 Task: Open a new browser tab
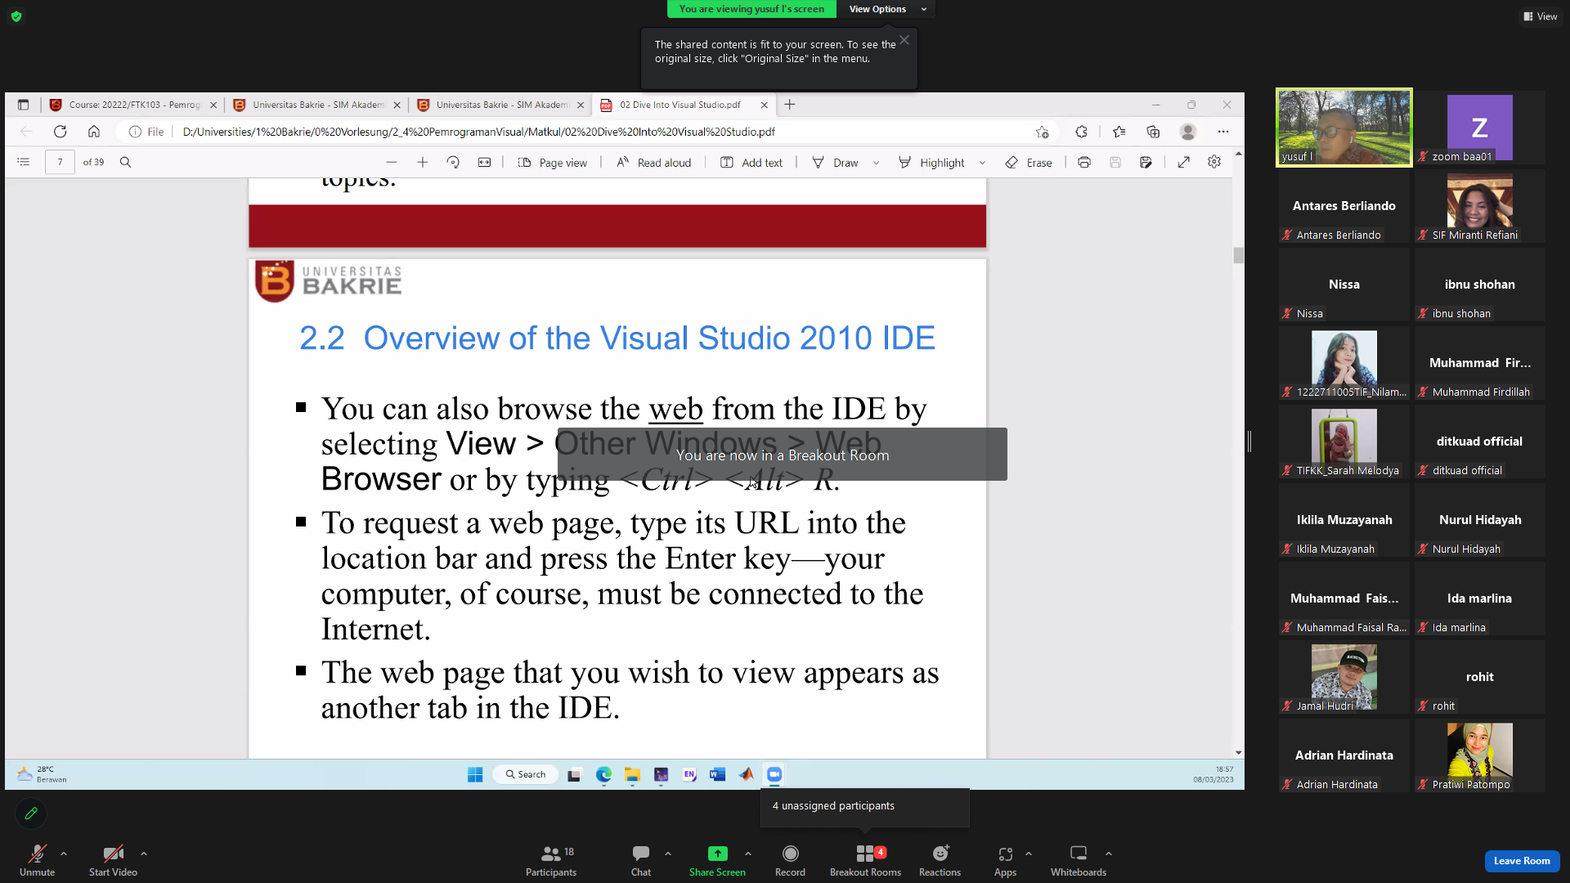[790, 105]
